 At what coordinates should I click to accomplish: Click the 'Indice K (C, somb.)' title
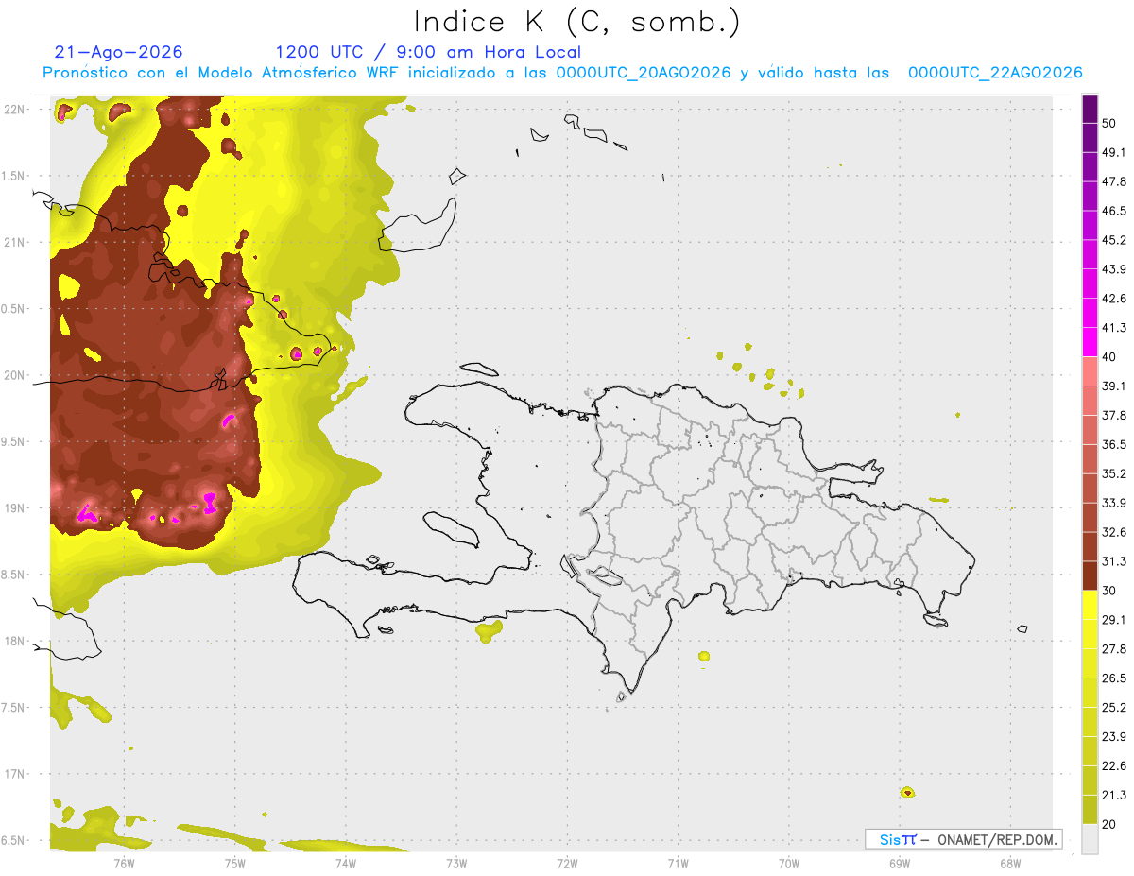click(576, 23)
